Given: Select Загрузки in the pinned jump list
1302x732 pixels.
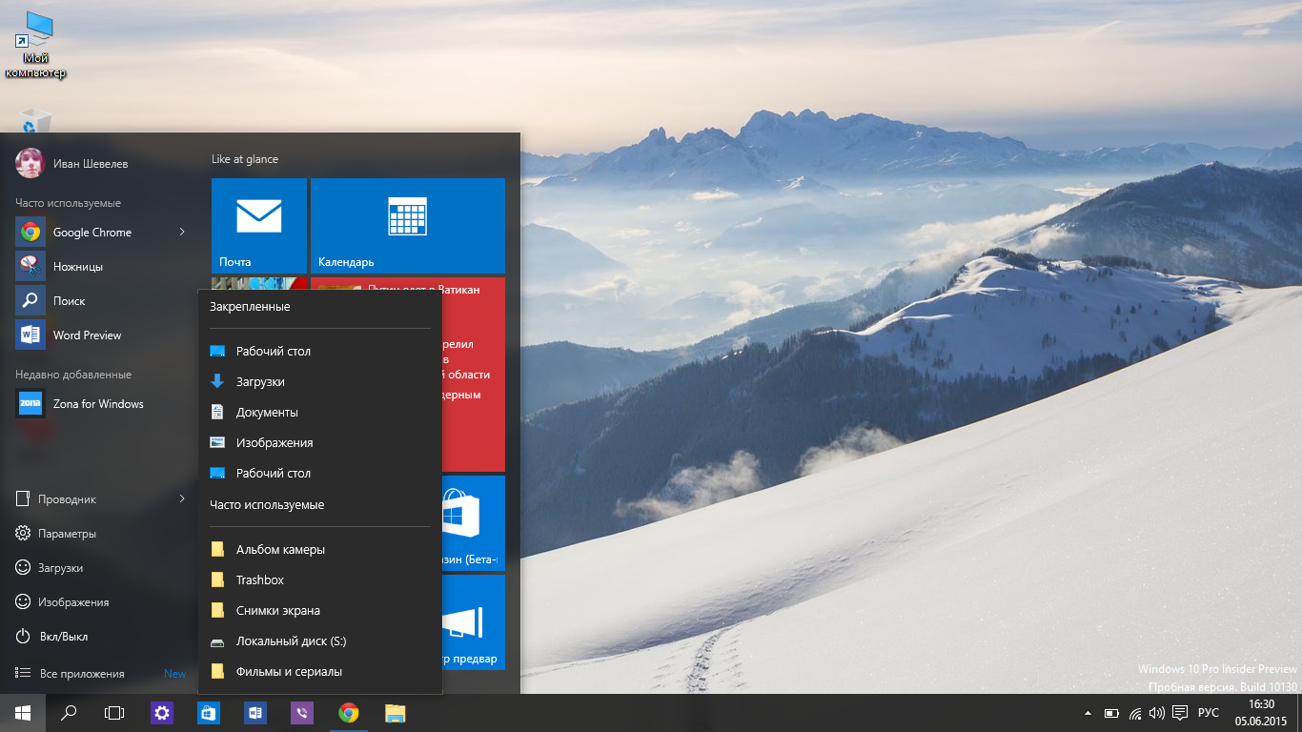Looking at the screenshot, I should [x=260, y=381].
